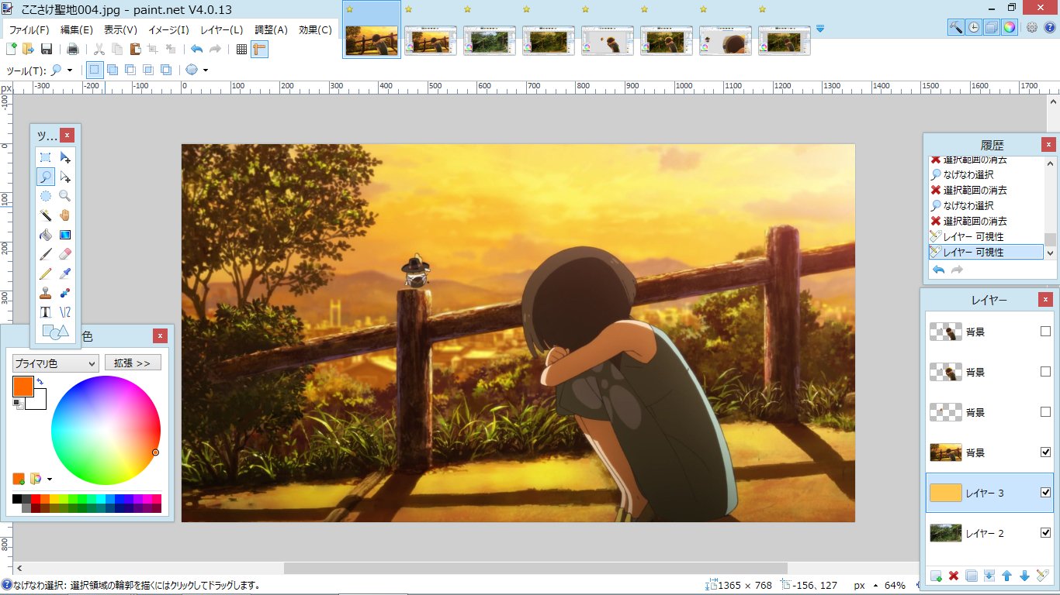
Task: Choose the Pan hand tool
Action: coord(65,215)
